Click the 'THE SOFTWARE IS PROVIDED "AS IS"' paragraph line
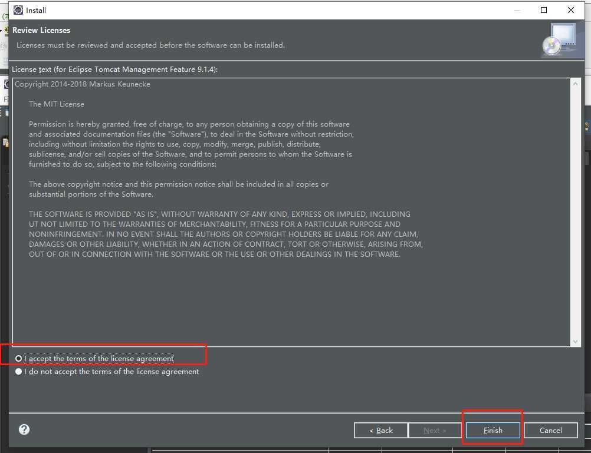 pos(220,214)
